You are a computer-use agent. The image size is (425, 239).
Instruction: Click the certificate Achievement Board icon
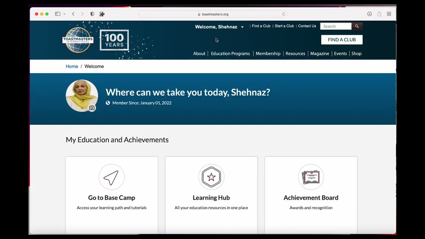pos(311,177)
